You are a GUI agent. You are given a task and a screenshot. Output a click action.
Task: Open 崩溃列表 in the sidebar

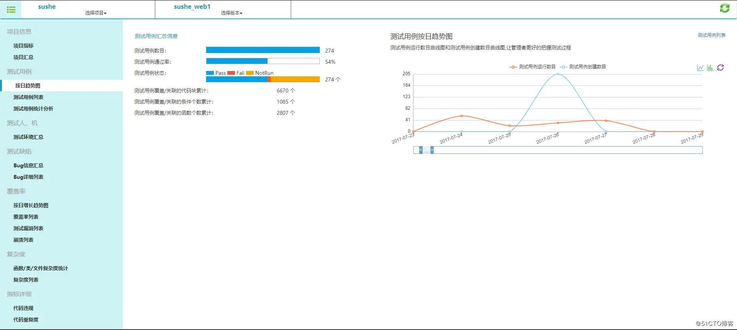pyautogui.click(x=23, y=240)
